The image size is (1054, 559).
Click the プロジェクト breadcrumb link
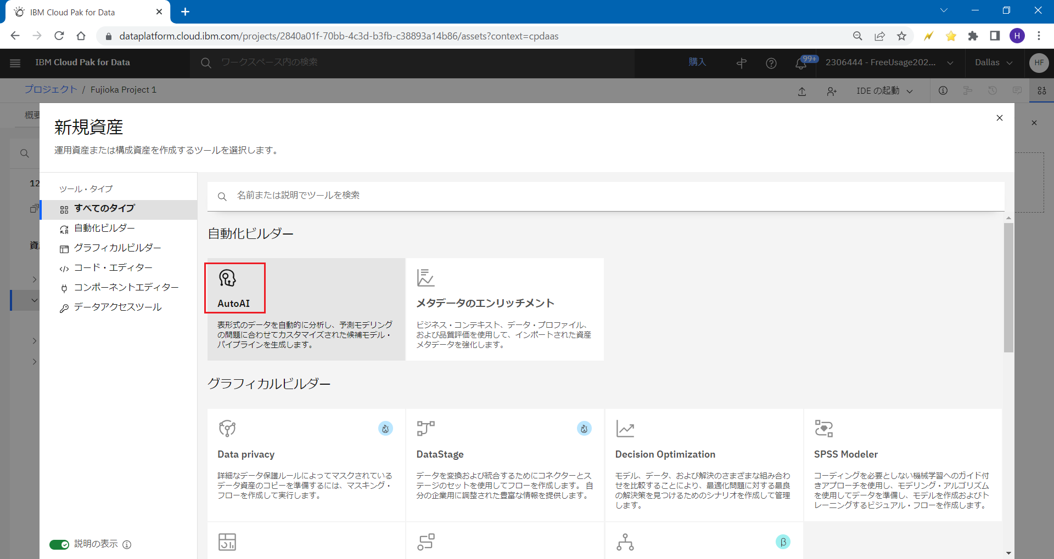51,90
